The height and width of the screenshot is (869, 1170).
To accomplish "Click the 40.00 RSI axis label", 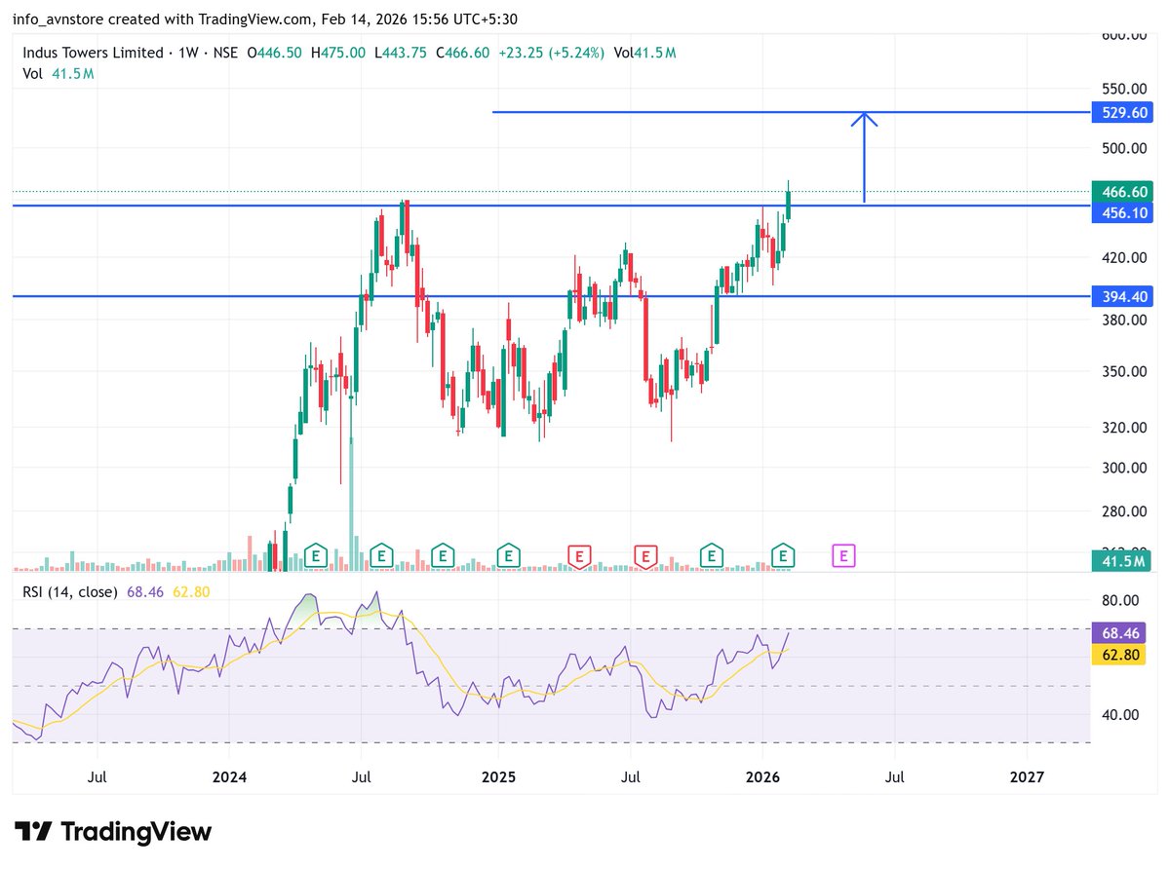I will 1120,714.
